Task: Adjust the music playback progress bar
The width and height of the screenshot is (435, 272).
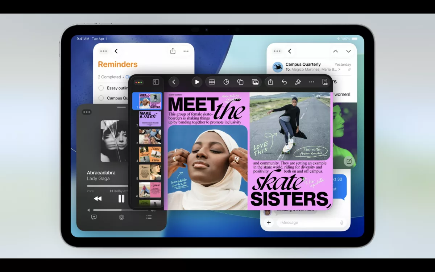Action: pos(108,186)
